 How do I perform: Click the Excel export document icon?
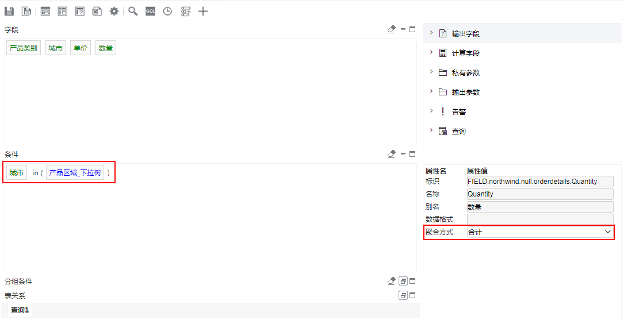click(97, 11)
